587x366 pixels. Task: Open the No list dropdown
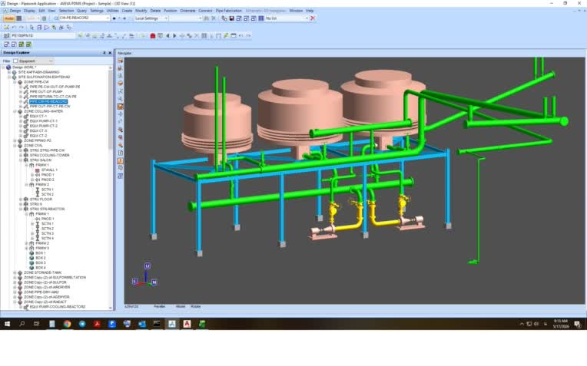[307, 18]
